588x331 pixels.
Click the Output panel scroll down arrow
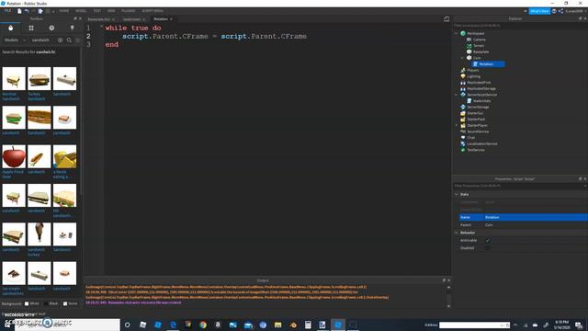[448, 306]
